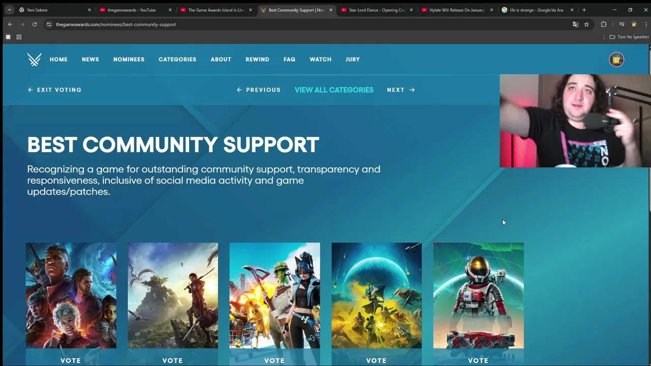
Task: Open NOMINEES in site navigation
Action: pos(129,59)
